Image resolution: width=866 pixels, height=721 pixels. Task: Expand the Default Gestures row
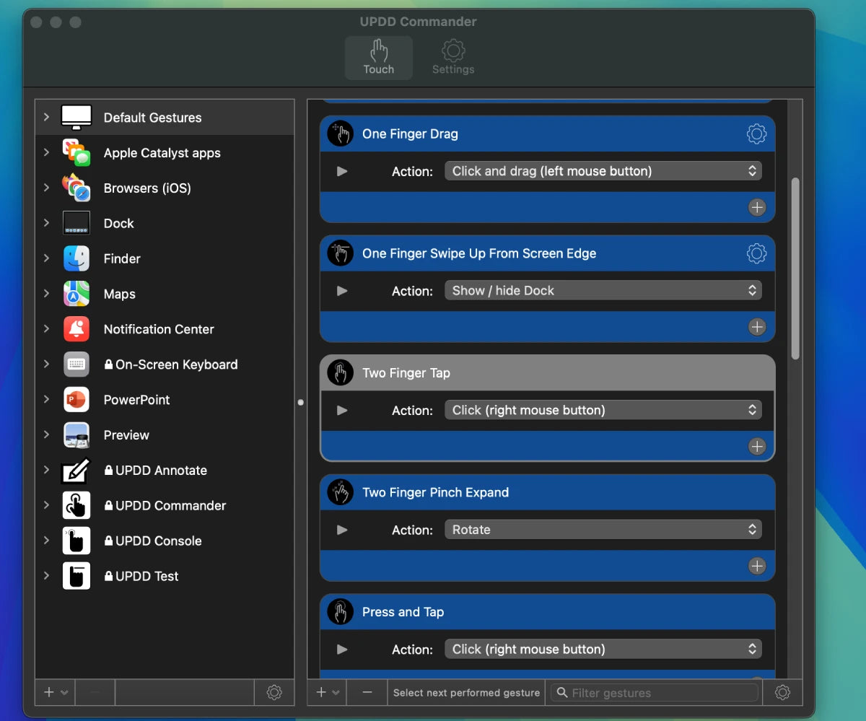(x=46, y=117)
